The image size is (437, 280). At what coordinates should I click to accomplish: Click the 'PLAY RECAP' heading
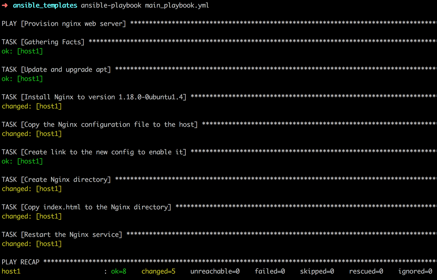pyautogui.click(x=21, y=262)
